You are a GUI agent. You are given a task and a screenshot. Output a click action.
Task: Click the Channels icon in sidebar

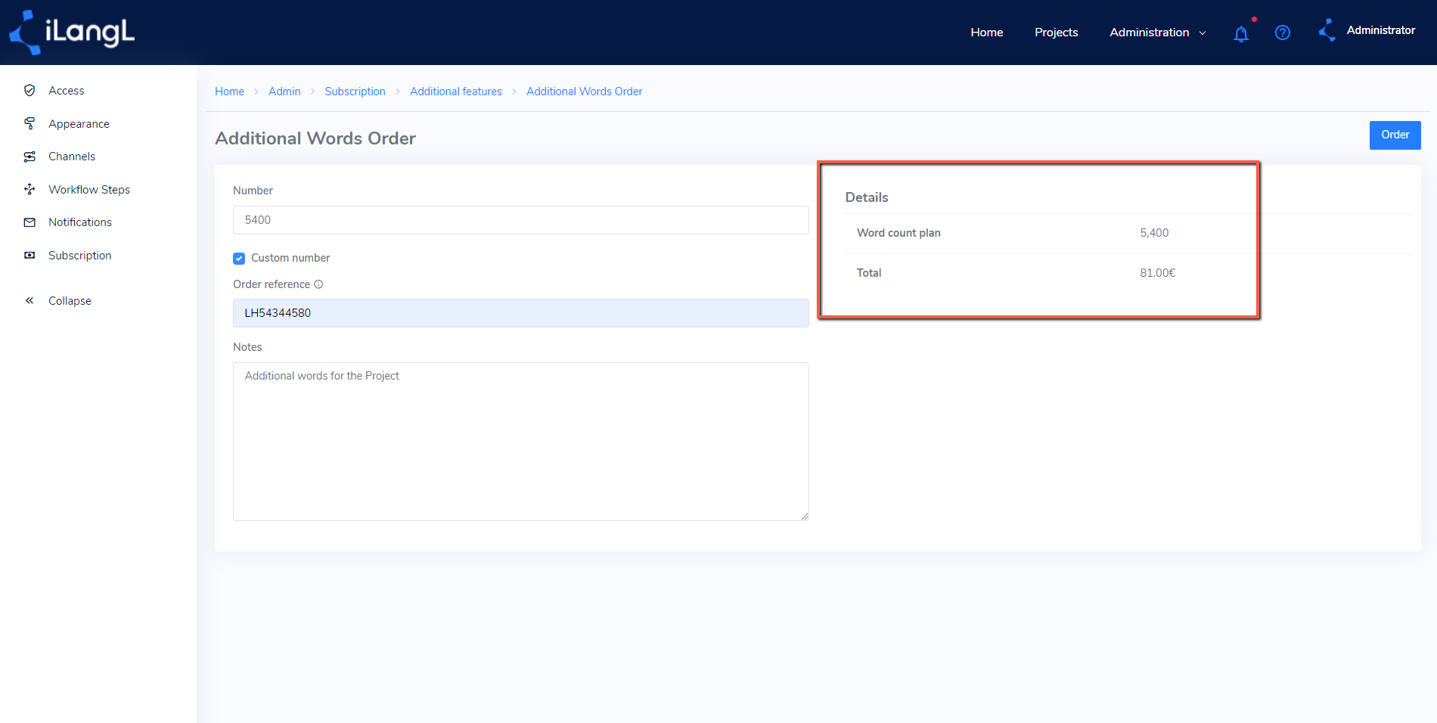(x=29, y=157)
